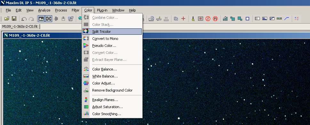
Task: Choose Remove Background Color
Action: click(112, 90)
